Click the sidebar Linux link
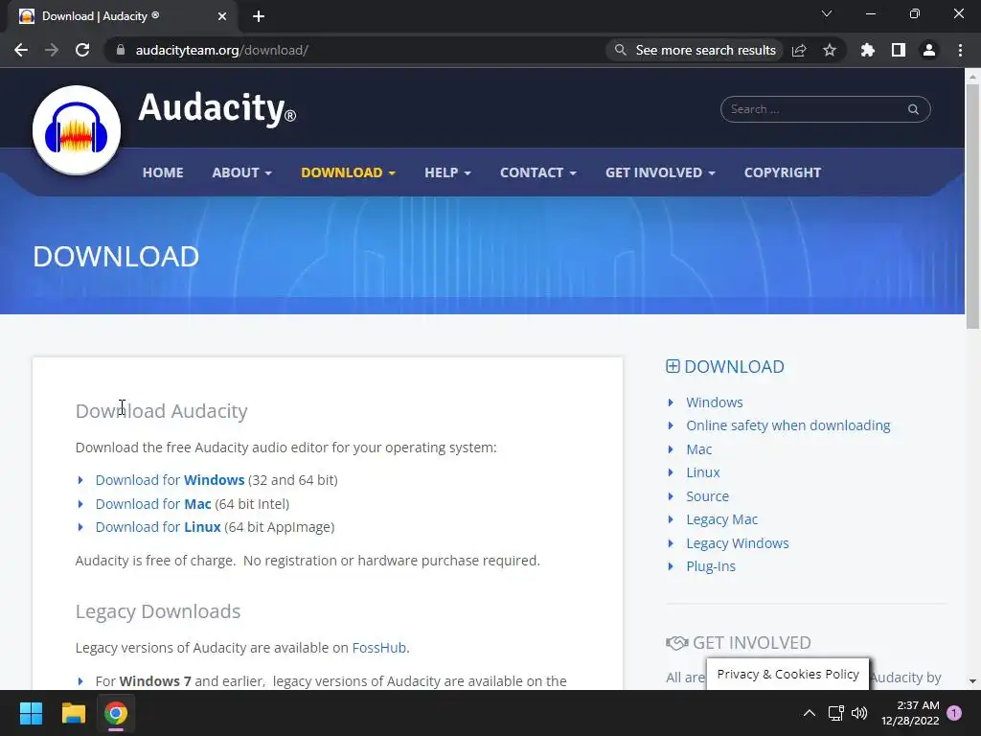 coord(702,472)
